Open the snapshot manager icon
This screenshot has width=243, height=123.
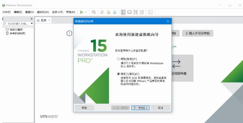click(115, 12)
